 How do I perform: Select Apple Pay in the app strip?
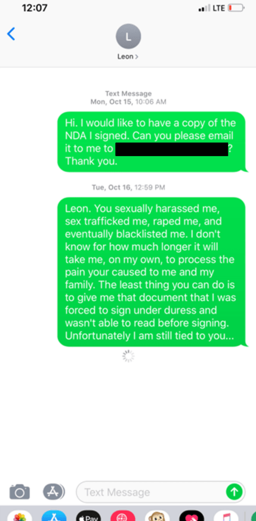tap(88, 516)
